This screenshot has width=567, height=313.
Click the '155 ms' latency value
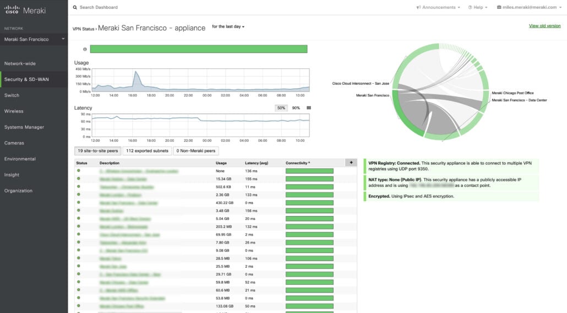coord(252,179)
